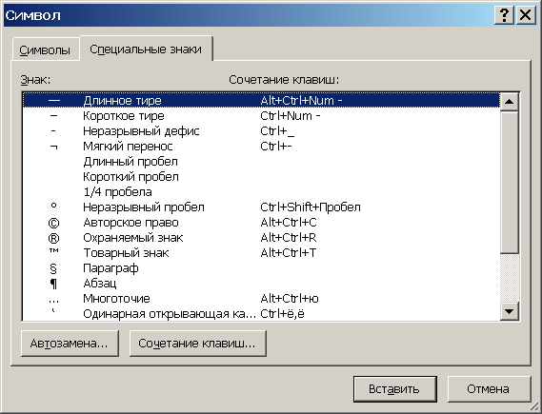Choose the Короткое тире character row
Viewport: 542px width, 414px height.
click(x=261, y=116)
